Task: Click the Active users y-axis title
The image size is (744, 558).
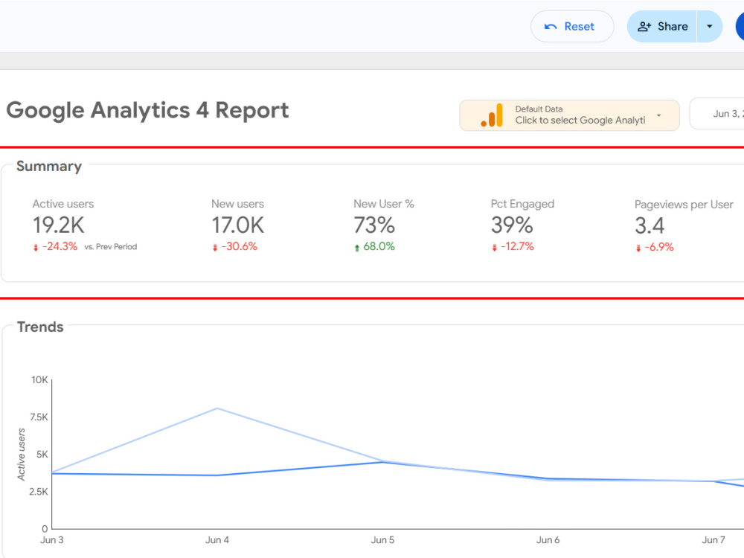Action: coord(22,455)
